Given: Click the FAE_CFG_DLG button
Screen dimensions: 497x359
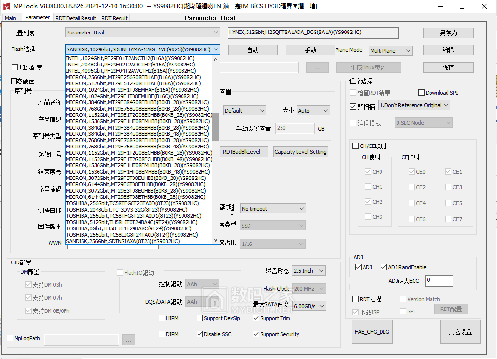Looking at the screenshot, I should (x=372, y=332).
